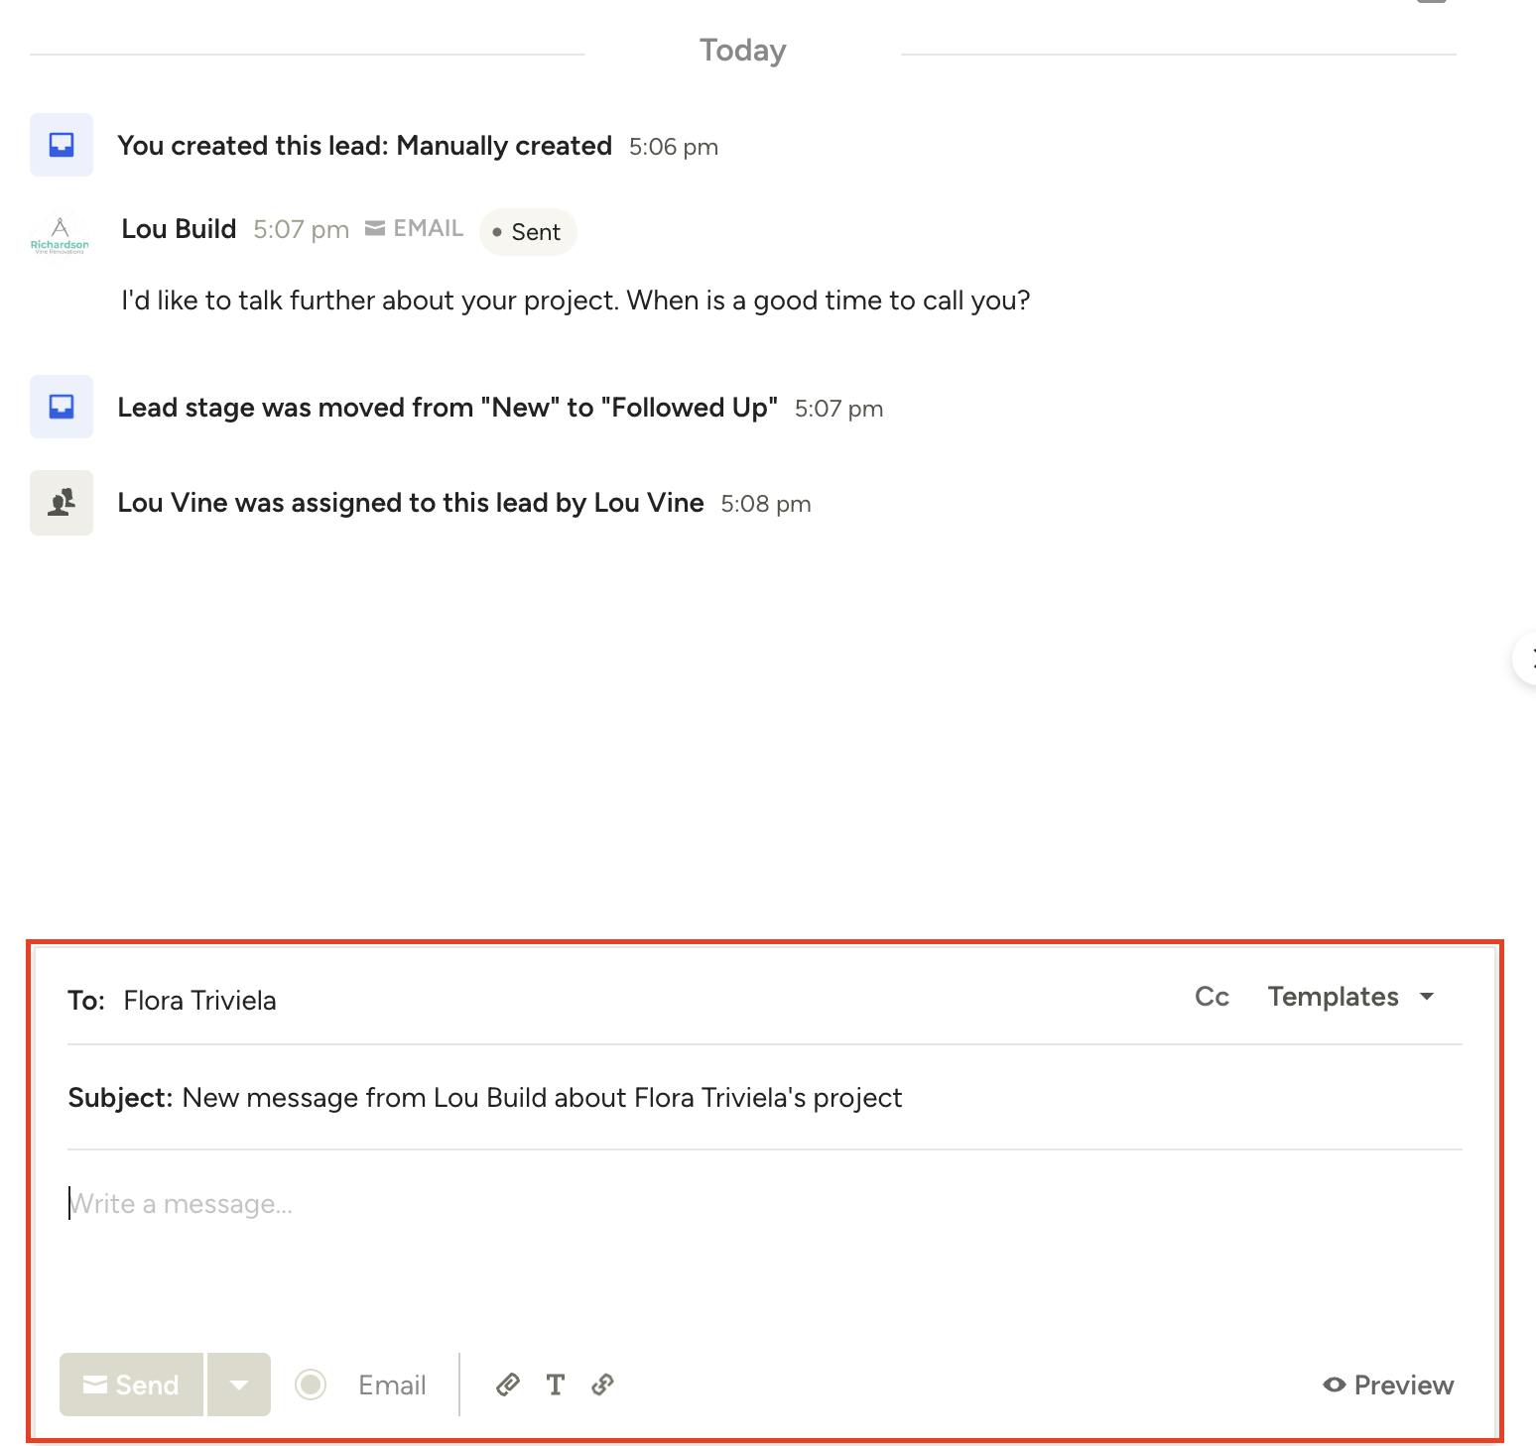Select the Email radio button
Viewport: 1536px width, 1446px height.
pos(311,1385)
